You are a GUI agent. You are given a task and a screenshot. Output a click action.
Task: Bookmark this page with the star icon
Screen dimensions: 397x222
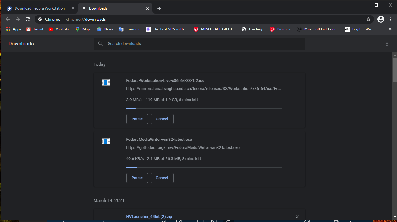tap(368, 19)
